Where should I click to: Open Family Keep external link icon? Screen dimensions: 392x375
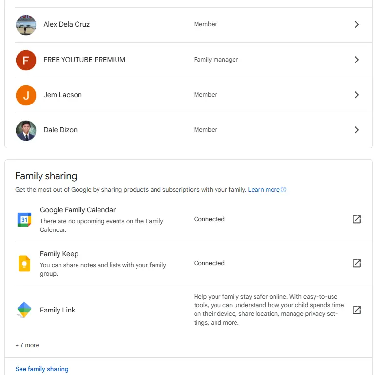(x=357, y=263)
